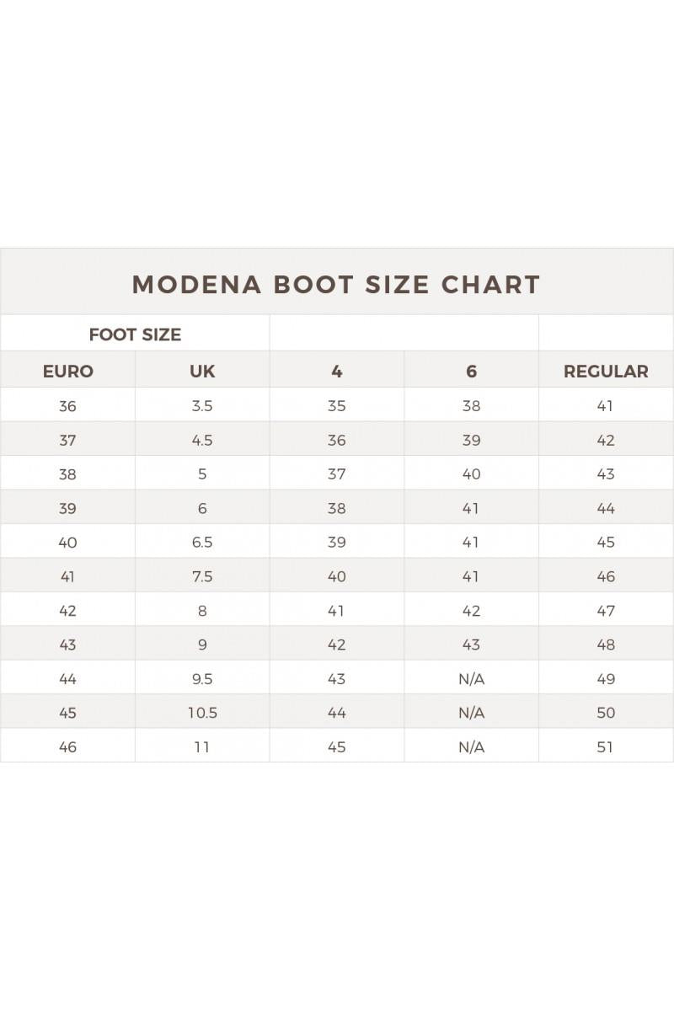Screen dimensions: 674x1011
Task: Select the UK size 4.5 cell
Action: pos(202,440)
